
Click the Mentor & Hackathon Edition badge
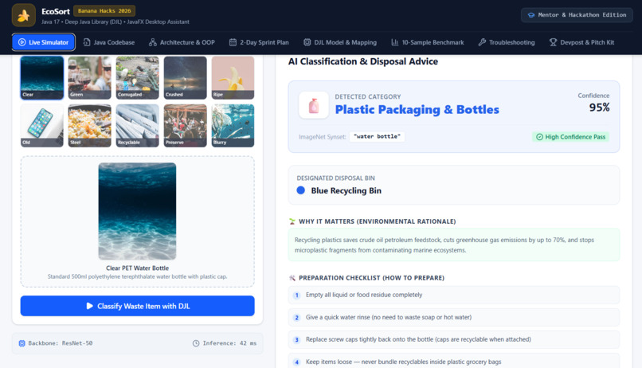click(x=577, y=15)
